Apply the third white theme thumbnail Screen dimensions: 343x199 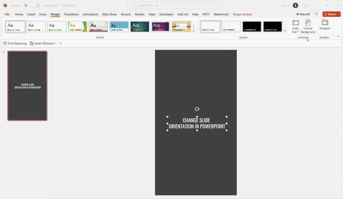[57, 27]
